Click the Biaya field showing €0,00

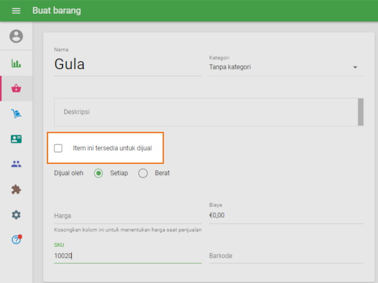(286, 215)
